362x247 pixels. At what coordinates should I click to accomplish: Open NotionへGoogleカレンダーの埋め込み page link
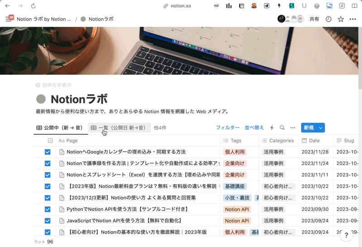point(126,152)
